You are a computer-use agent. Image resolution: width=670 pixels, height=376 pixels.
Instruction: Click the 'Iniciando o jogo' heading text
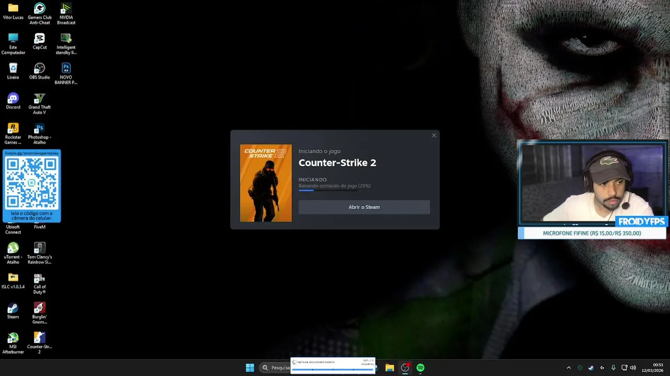pos(320,151)
